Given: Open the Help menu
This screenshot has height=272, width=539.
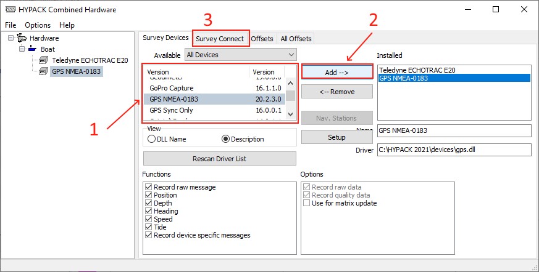Looking at the screenshot, I should (67, 25).
